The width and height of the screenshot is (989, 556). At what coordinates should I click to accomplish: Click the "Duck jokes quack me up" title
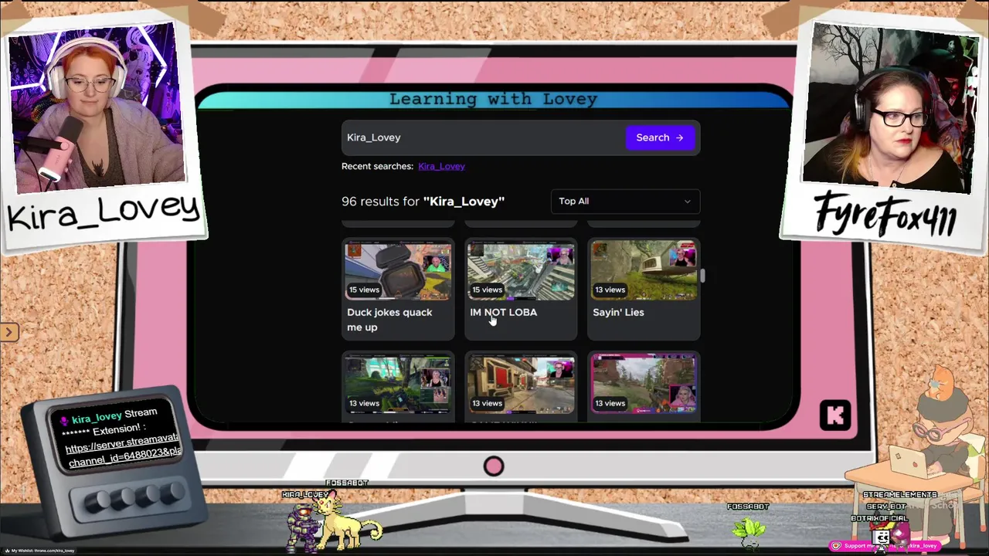[389, 320]
